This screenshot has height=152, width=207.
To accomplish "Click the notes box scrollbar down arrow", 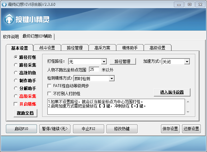I will click(188, 112).
